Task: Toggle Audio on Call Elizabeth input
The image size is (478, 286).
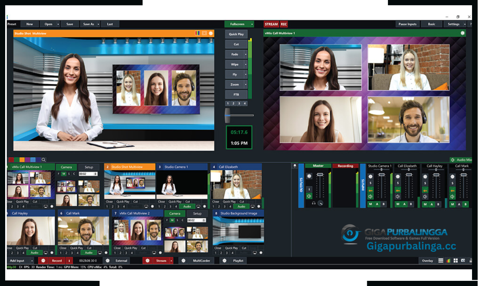Action: [241, 207]
